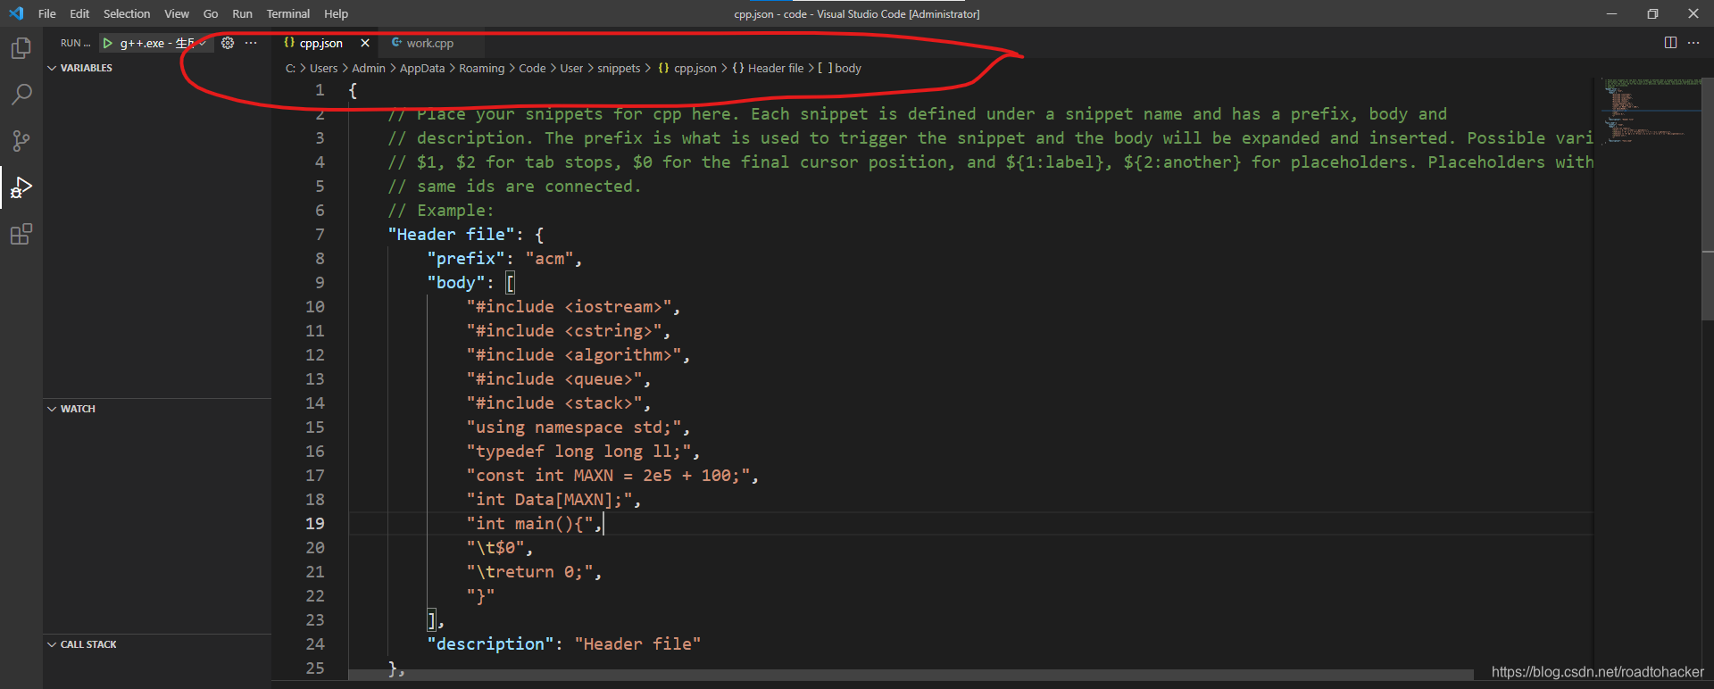The image size is (1714, 689).
Task: Open the Go menu
Action: 211,13
